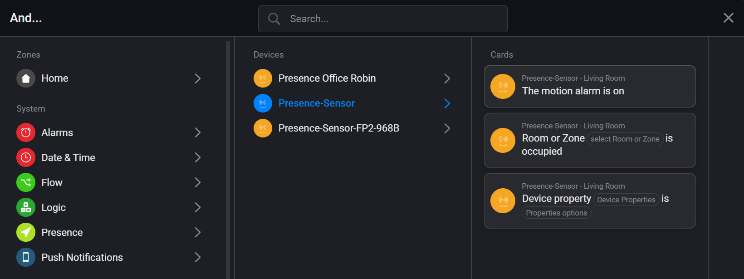Image resolution: width=744 pixels, height=279 pixels.
Task: Click the magnifier icon in search bar
Action: [274, 19]
